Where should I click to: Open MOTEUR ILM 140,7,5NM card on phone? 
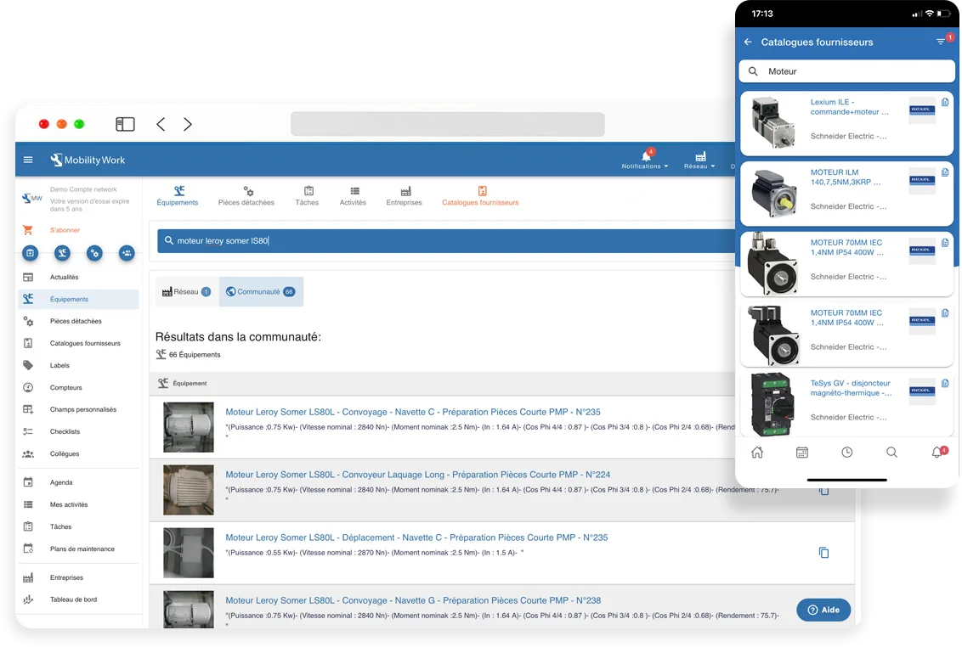point(846,194)
